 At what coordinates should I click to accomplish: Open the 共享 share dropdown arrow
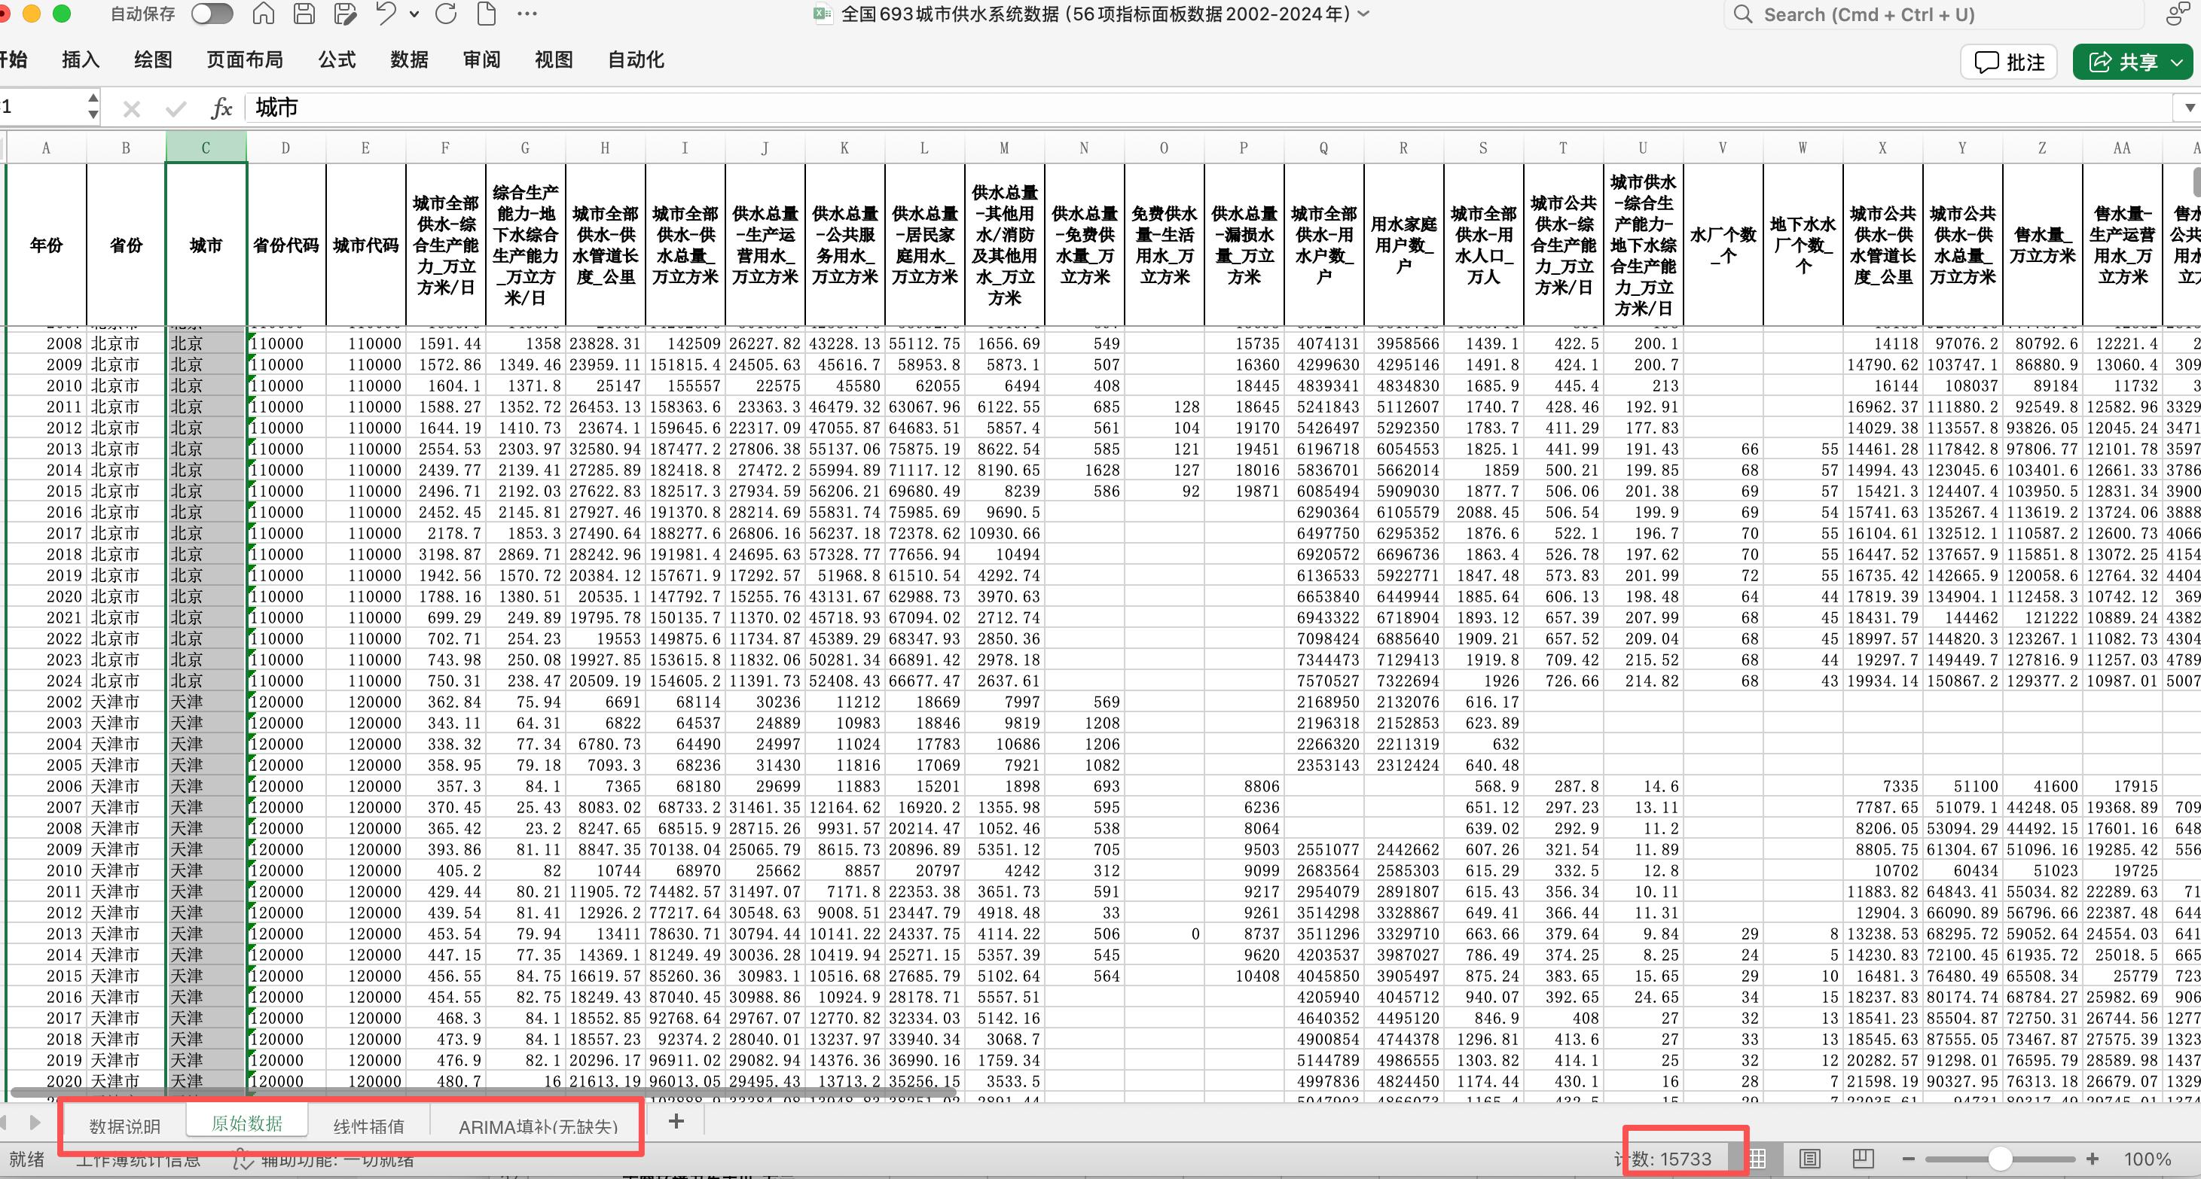[x=2177, y=62]
